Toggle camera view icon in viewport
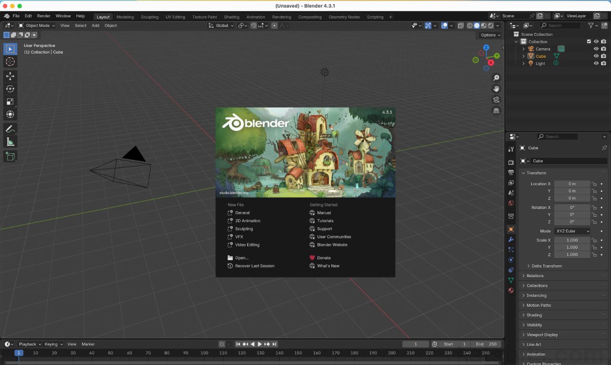611x365 pixels. (496, 100)
